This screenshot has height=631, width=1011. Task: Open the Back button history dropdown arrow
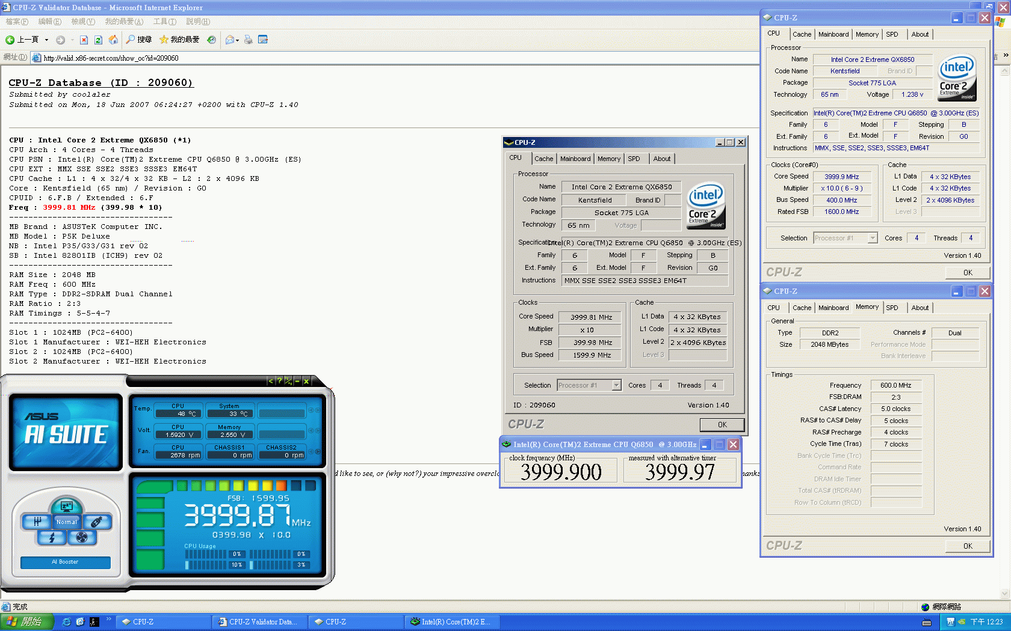pyautogui.click(x=46, y=40)
